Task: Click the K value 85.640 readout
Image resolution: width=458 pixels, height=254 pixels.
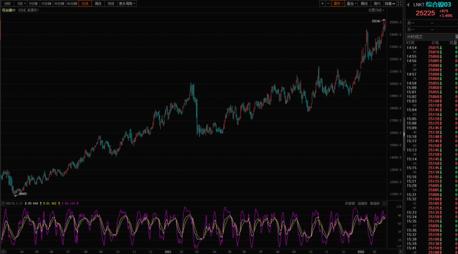Action: pos(31,203)
